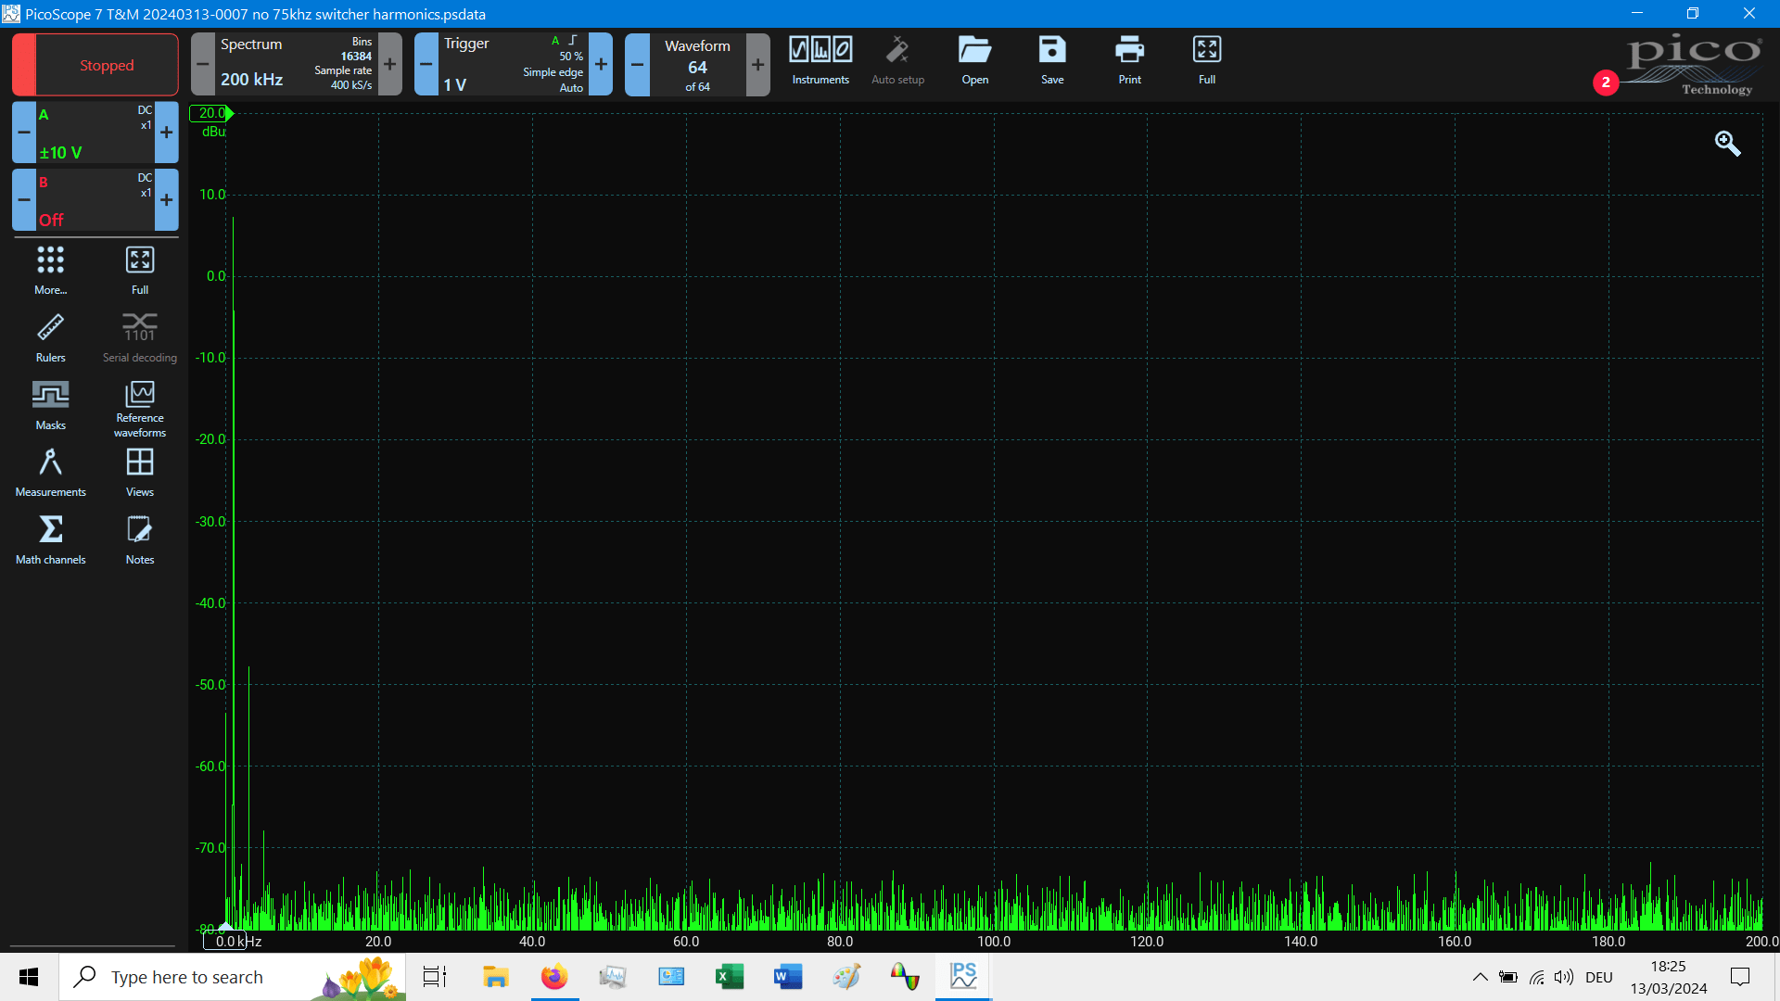Click the taskbar search box

tap(233, 977)
